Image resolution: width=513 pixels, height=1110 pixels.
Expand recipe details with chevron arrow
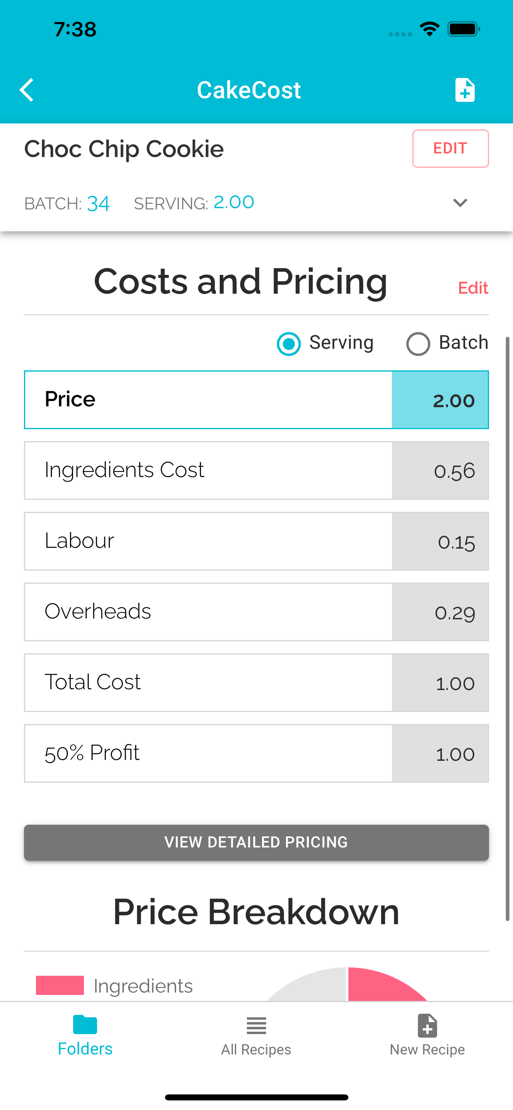pos(460,203)
